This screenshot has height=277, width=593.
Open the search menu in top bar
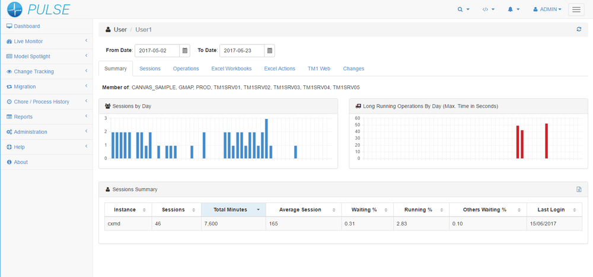tap(463, 9)
